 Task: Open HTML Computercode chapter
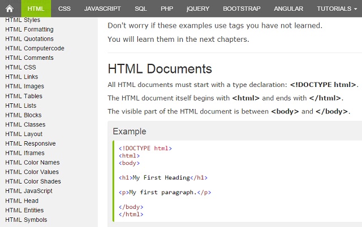pos(35,49)
